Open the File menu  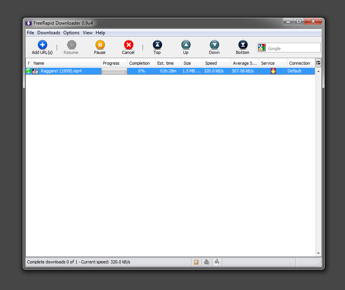click(x=30, y=33)
